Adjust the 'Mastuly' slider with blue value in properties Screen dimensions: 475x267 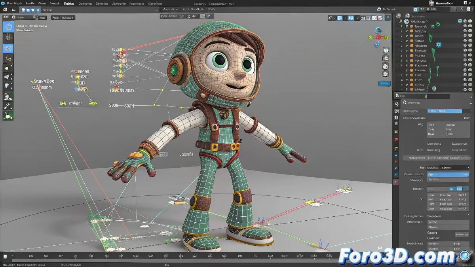tap(448, 189)
